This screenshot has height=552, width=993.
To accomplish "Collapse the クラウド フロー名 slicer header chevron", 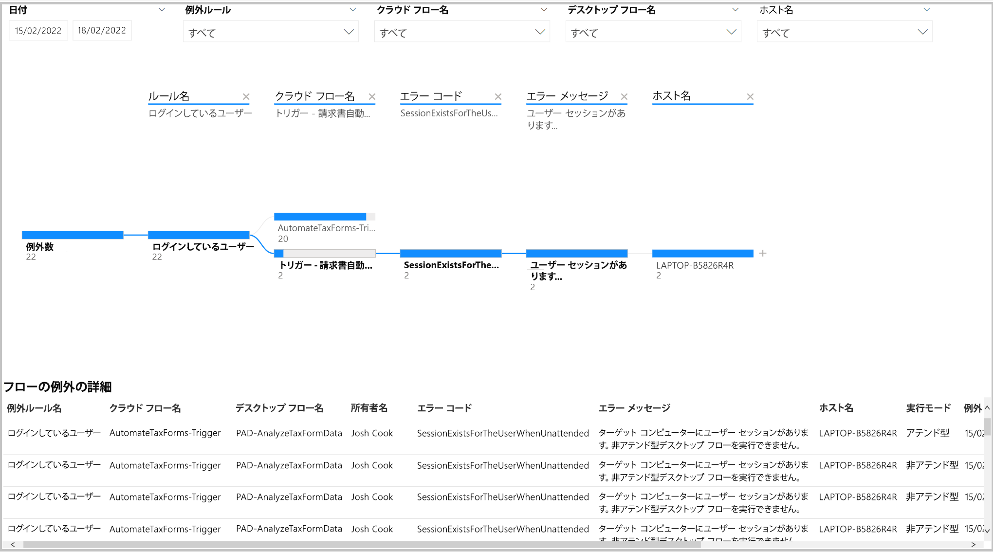I will (x=544, y=10).
